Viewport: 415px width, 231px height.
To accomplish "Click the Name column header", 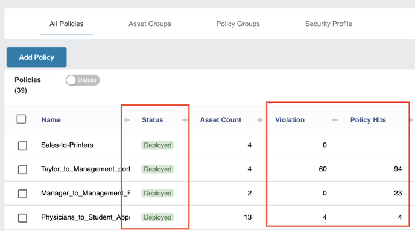I will click(51, 120).
